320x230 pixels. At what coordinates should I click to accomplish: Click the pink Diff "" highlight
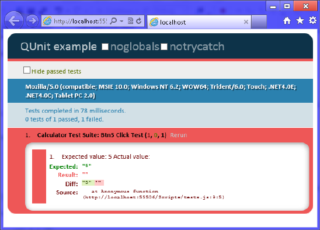click(99, 183)
